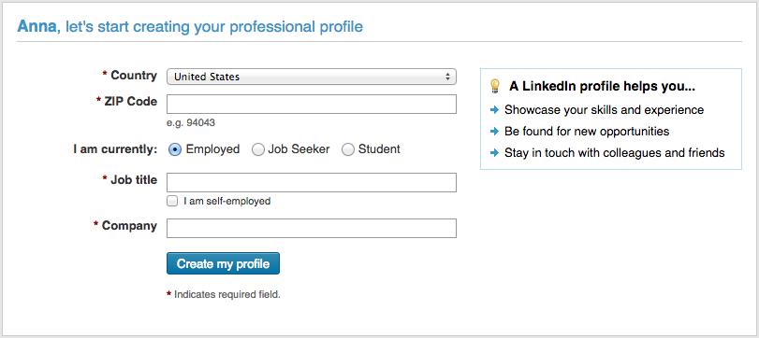Click the lightbulb tip icon
This screenshot has width=759, height=338.
(x=494, y=86)
